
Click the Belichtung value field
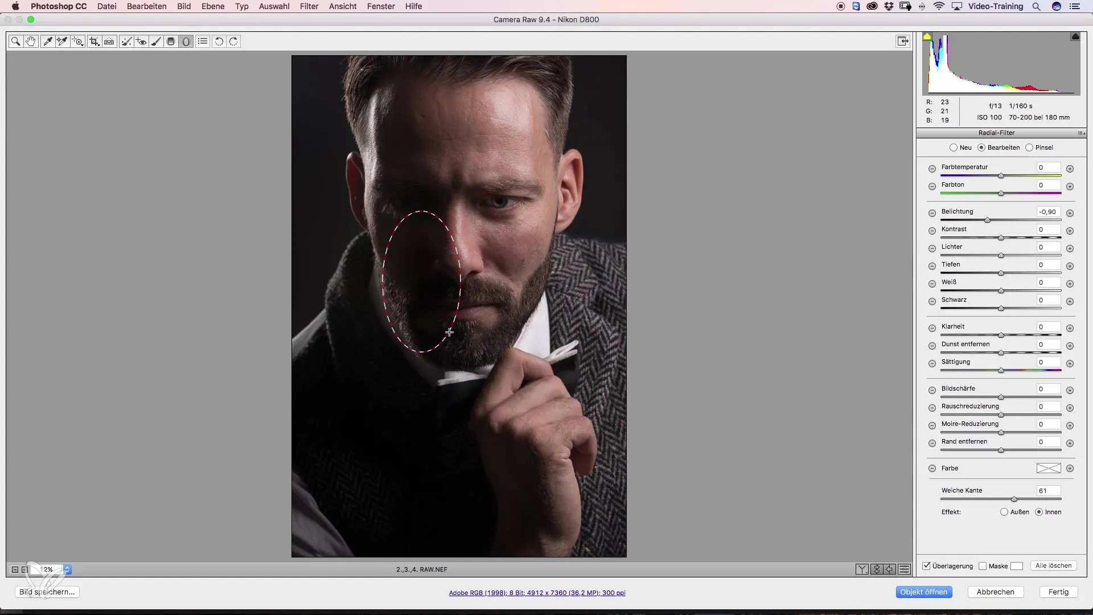(1049, 212)
